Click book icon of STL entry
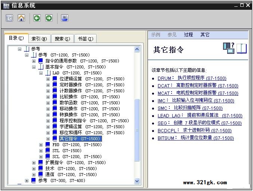 (x=48, y=151)
